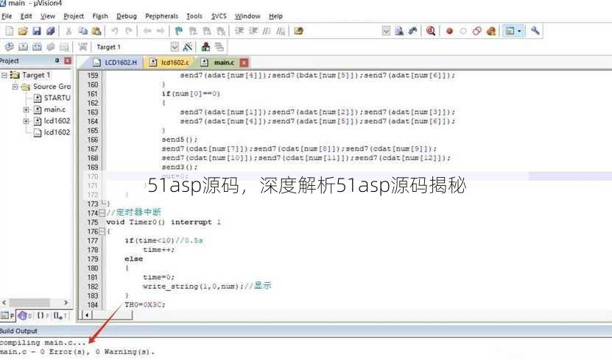This screenshot has height=360, width=612.
Task: Click the Download to flash icon
Action: (x=82, y=47)
